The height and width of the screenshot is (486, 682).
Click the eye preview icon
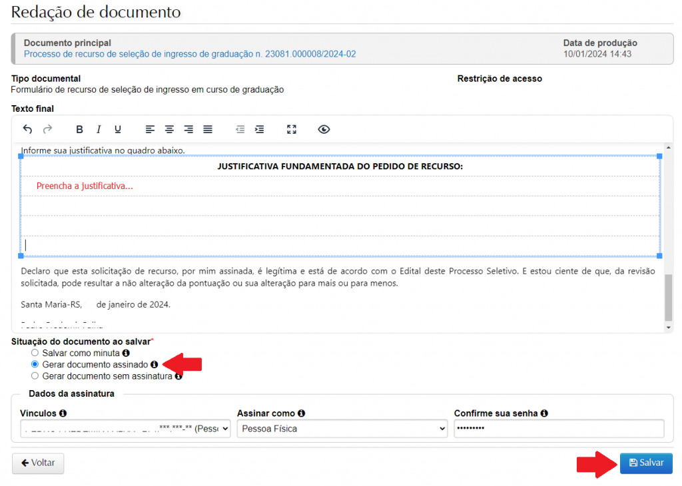324,129
